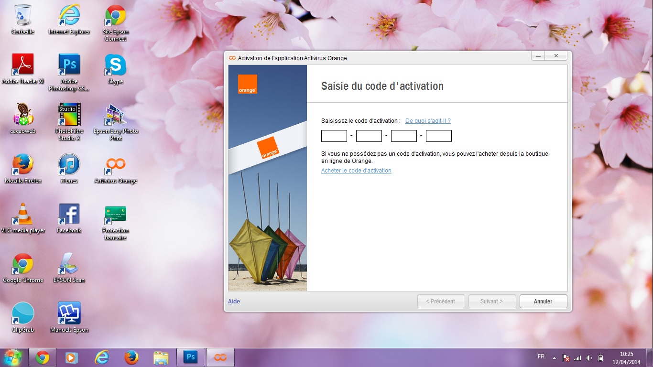Select the Google Chrome desktop icon
Screen dimensions: 653x367
point(23,268)
